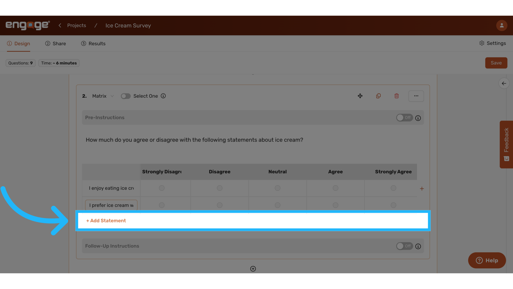
Task: Select Disagree for I prefer ice cream row
Action: pyautogui.click(x=220, y=205)
